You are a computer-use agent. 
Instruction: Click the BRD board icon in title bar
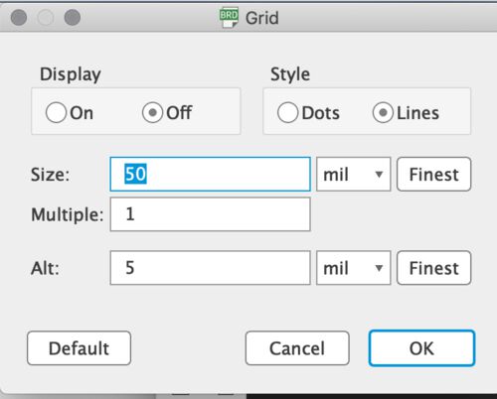229,18
